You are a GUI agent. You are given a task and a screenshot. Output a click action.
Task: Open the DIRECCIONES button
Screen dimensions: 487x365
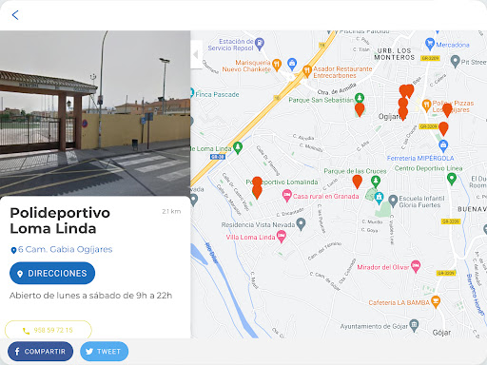coord(52,273)
